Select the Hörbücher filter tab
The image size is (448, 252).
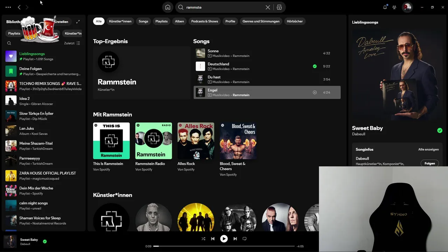click(295, 21)
